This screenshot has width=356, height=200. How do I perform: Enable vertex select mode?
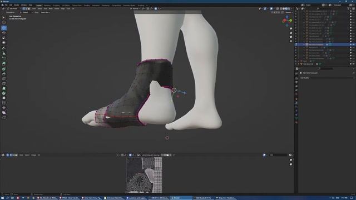pyautogui.click(x=23, y=9)
